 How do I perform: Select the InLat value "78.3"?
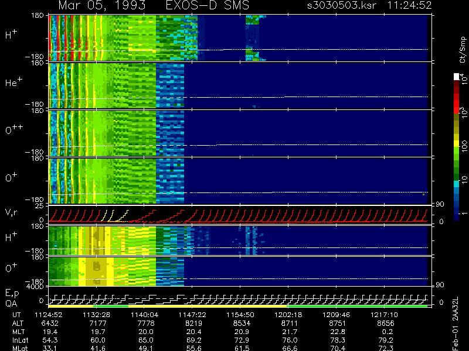[338, 340]
